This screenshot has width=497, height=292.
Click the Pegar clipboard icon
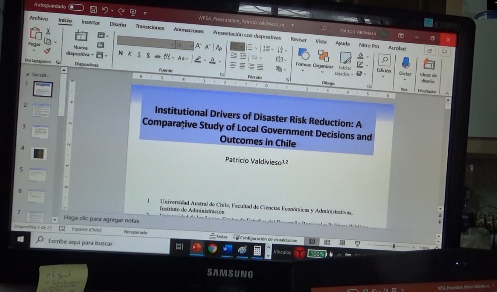35,34
